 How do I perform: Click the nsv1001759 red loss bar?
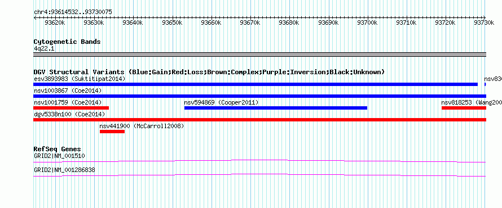71,108
